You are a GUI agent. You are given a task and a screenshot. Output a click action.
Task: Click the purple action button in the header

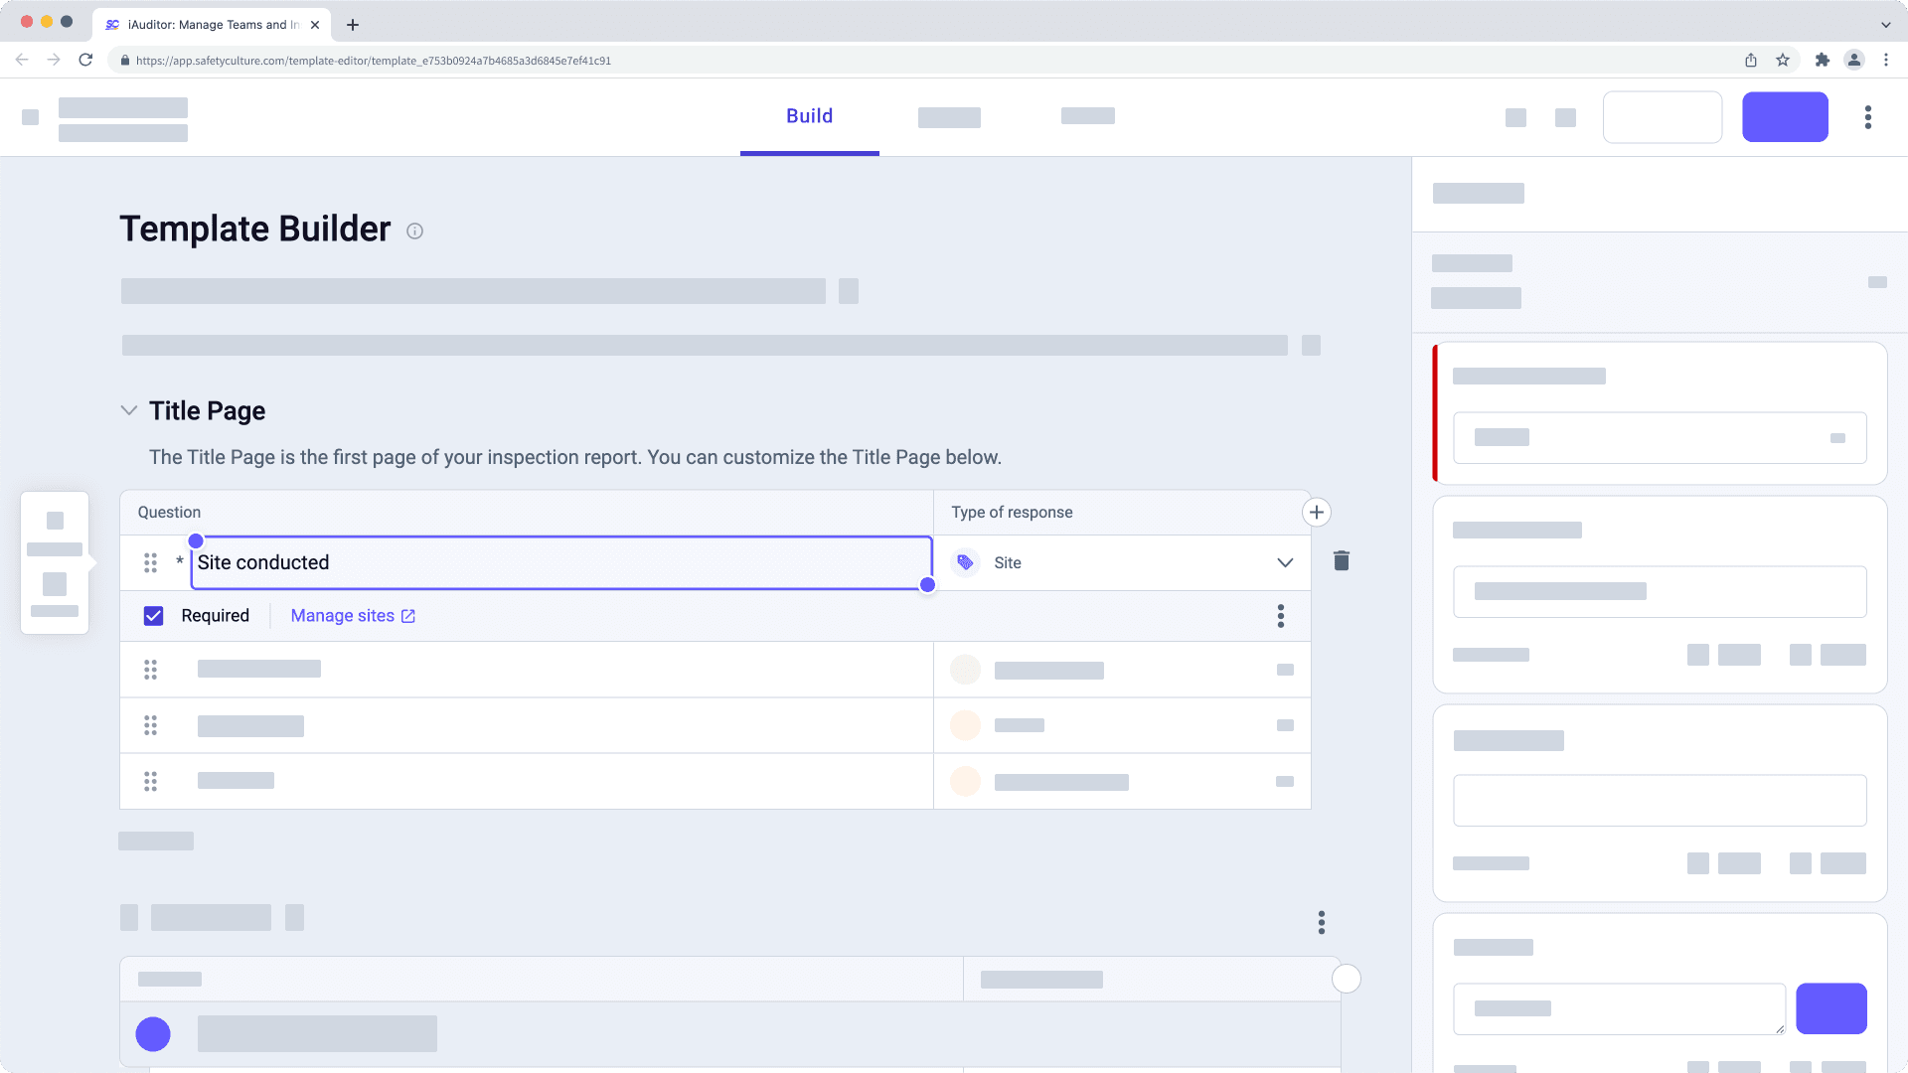pos(1785,116)
